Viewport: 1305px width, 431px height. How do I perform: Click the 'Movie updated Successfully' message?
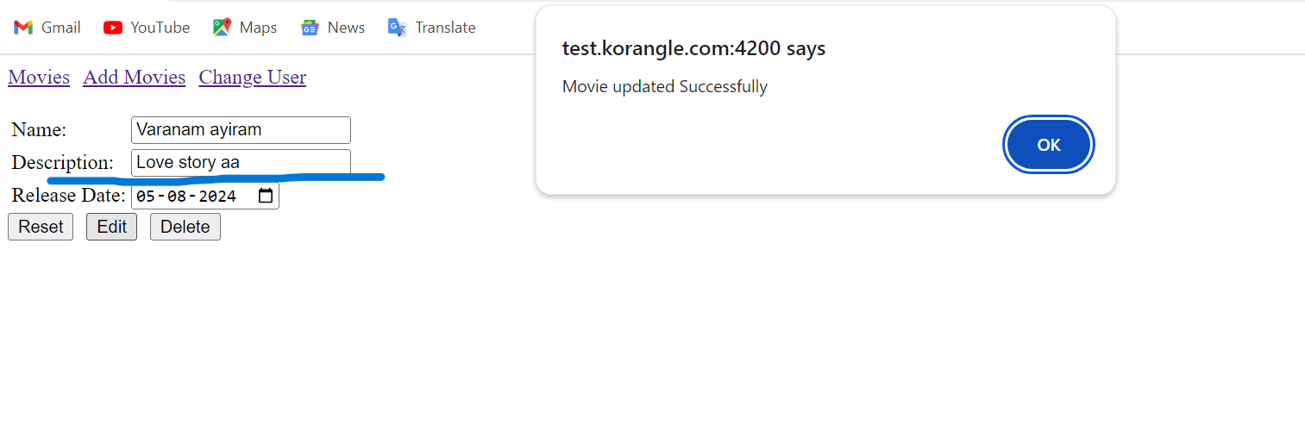(665, 86)
